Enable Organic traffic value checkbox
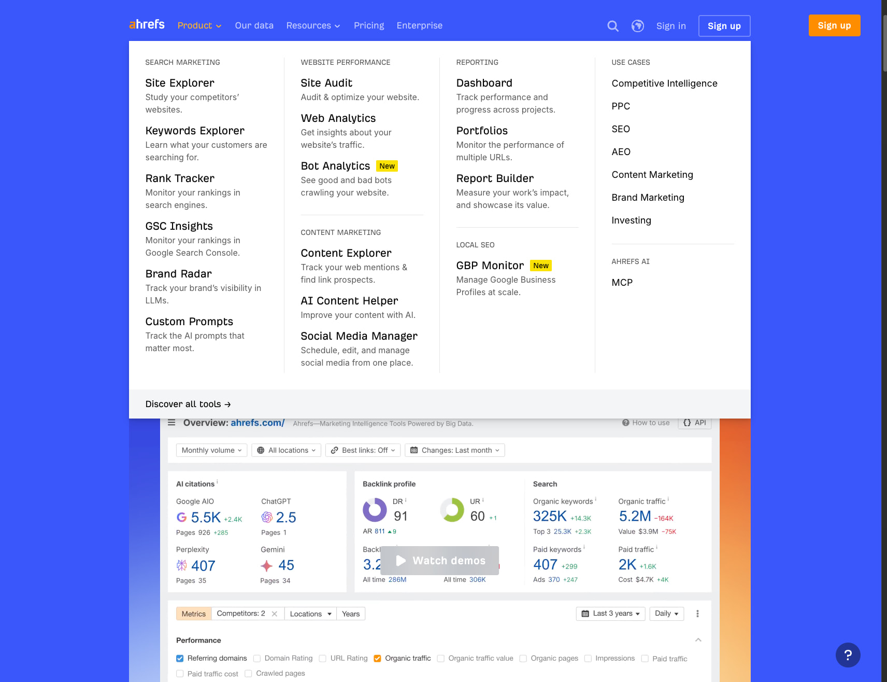This screenshot has height=682, width=887. tap(441, 659)
